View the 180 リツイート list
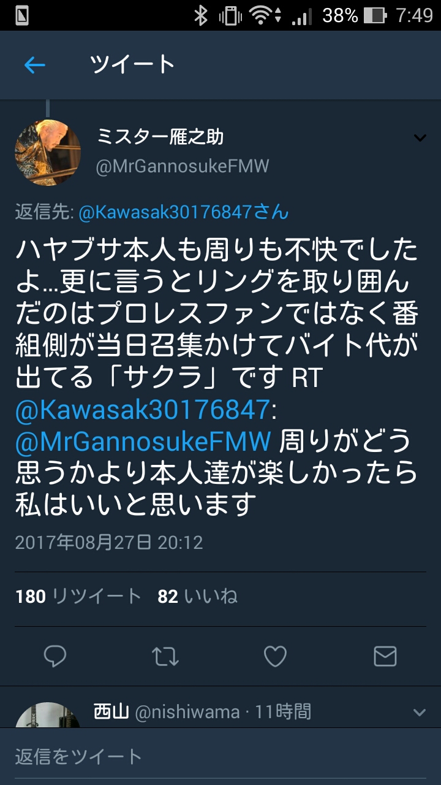This screenshot has height=785, width=441. [78, 596]
